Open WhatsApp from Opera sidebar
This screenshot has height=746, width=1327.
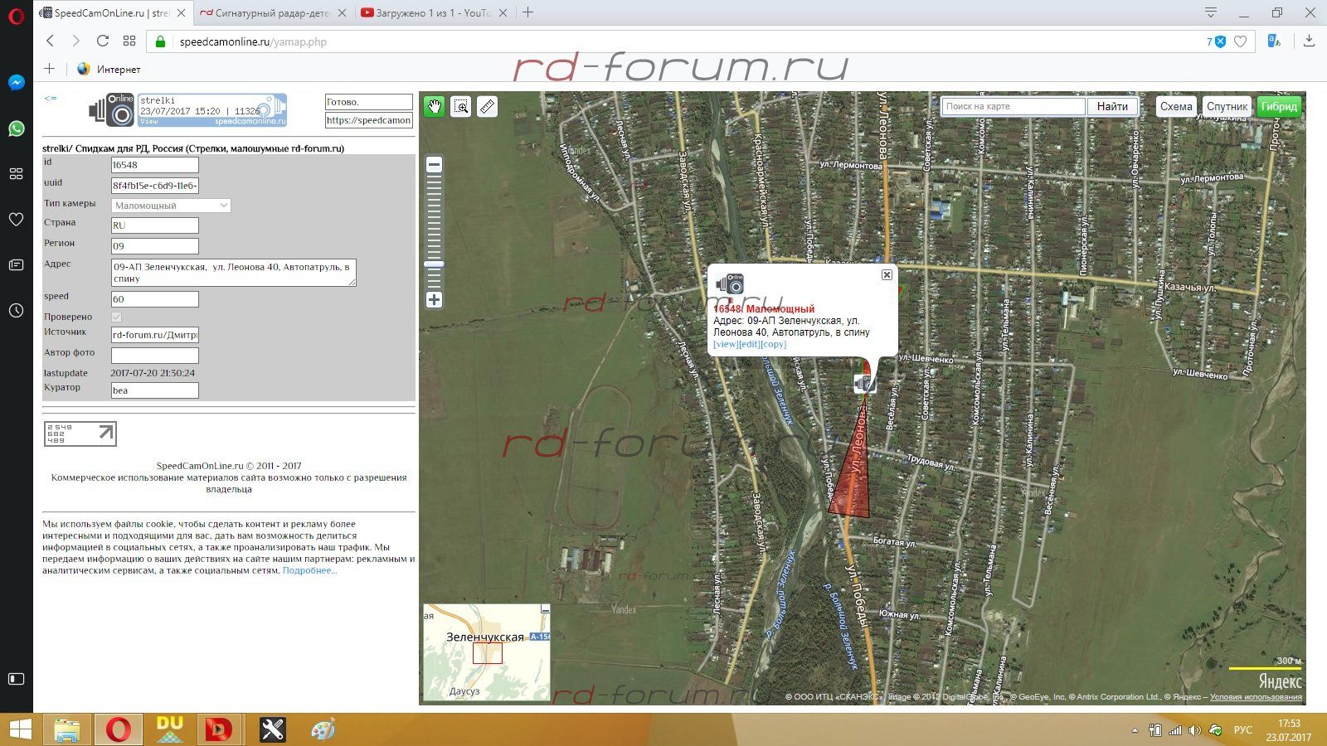coord(16,128)
